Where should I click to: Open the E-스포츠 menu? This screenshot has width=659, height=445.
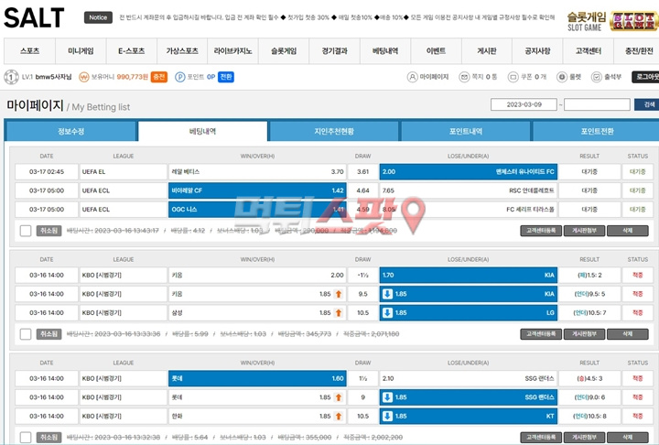point(132,51)
